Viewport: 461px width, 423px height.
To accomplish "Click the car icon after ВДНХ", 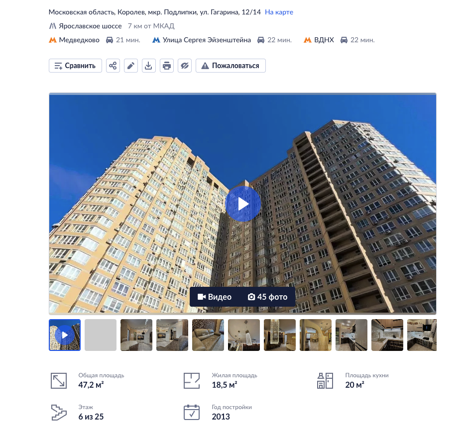I will tap(344, 40).
